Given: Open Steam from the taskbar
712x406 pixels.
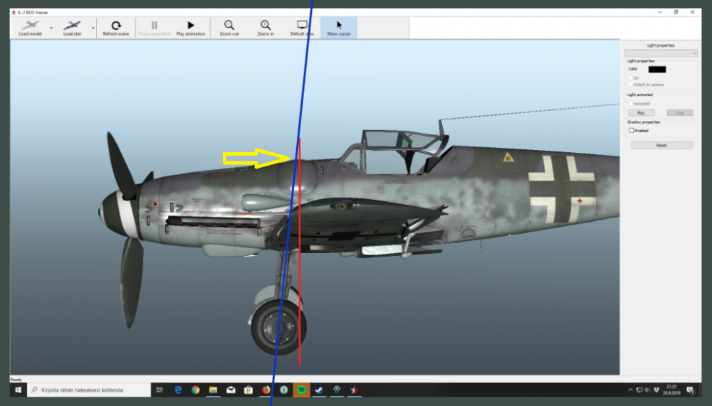Looking at the screenshot, I should (x=318, y=390).
